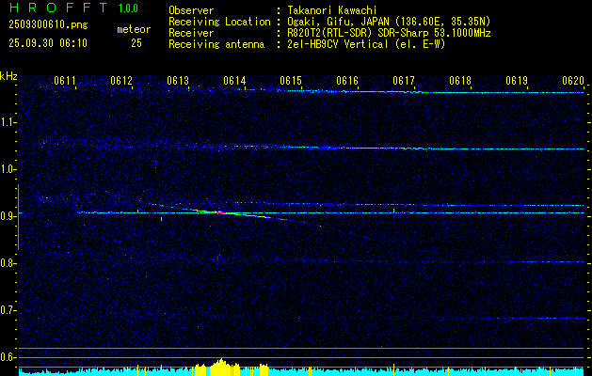Click the 0617 time marker
592x376 pixels.
(404, 81)
